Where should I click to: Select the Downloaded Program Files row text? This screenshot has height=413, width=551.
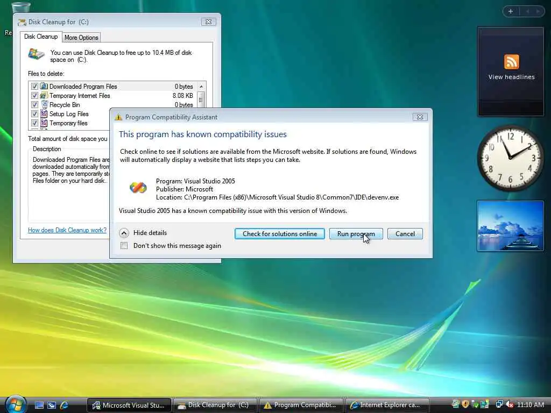83,87
